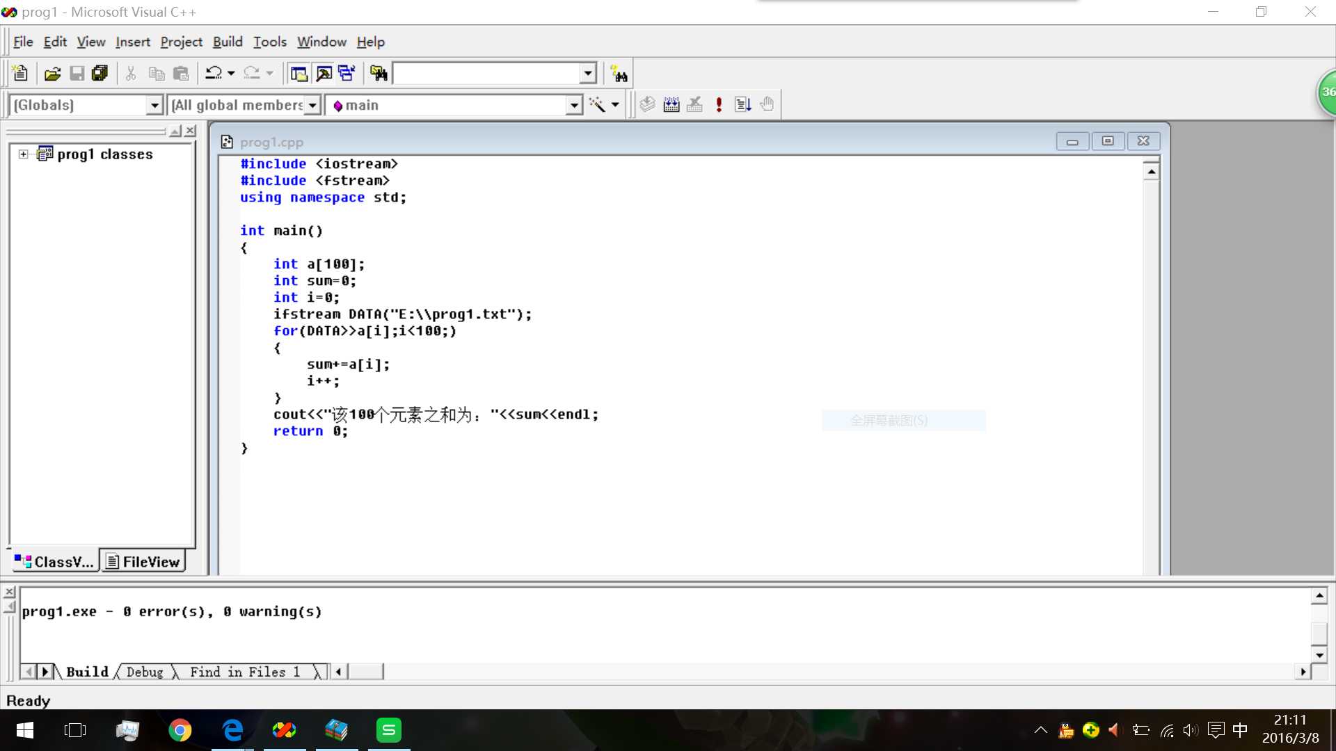Click the Build icon in build toolbar

click(x=671, y=104)
